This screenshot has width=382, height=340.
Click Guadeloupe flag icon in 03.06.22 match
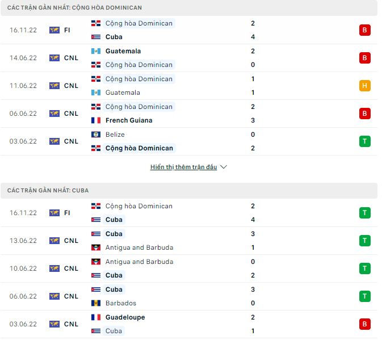pos(96,317)
